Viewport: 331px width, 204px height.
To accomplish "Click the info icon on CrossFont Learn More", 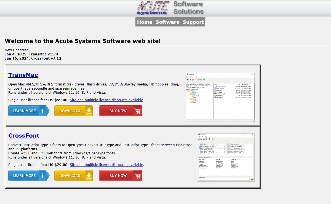I will click(x=42, y=176).
